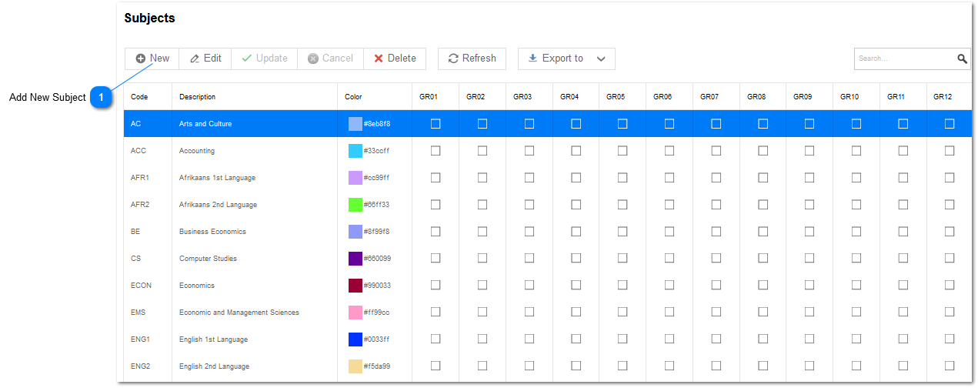This screenshot has height=388, width=978.
Task: Tick GR11 checkbox for Economics
Action: [903, 285]
